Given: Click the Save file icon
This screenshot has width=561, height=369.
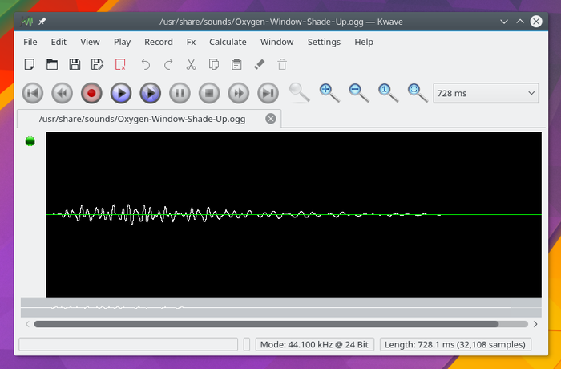Looking at the screenshot, I should [x=75, y=65].
